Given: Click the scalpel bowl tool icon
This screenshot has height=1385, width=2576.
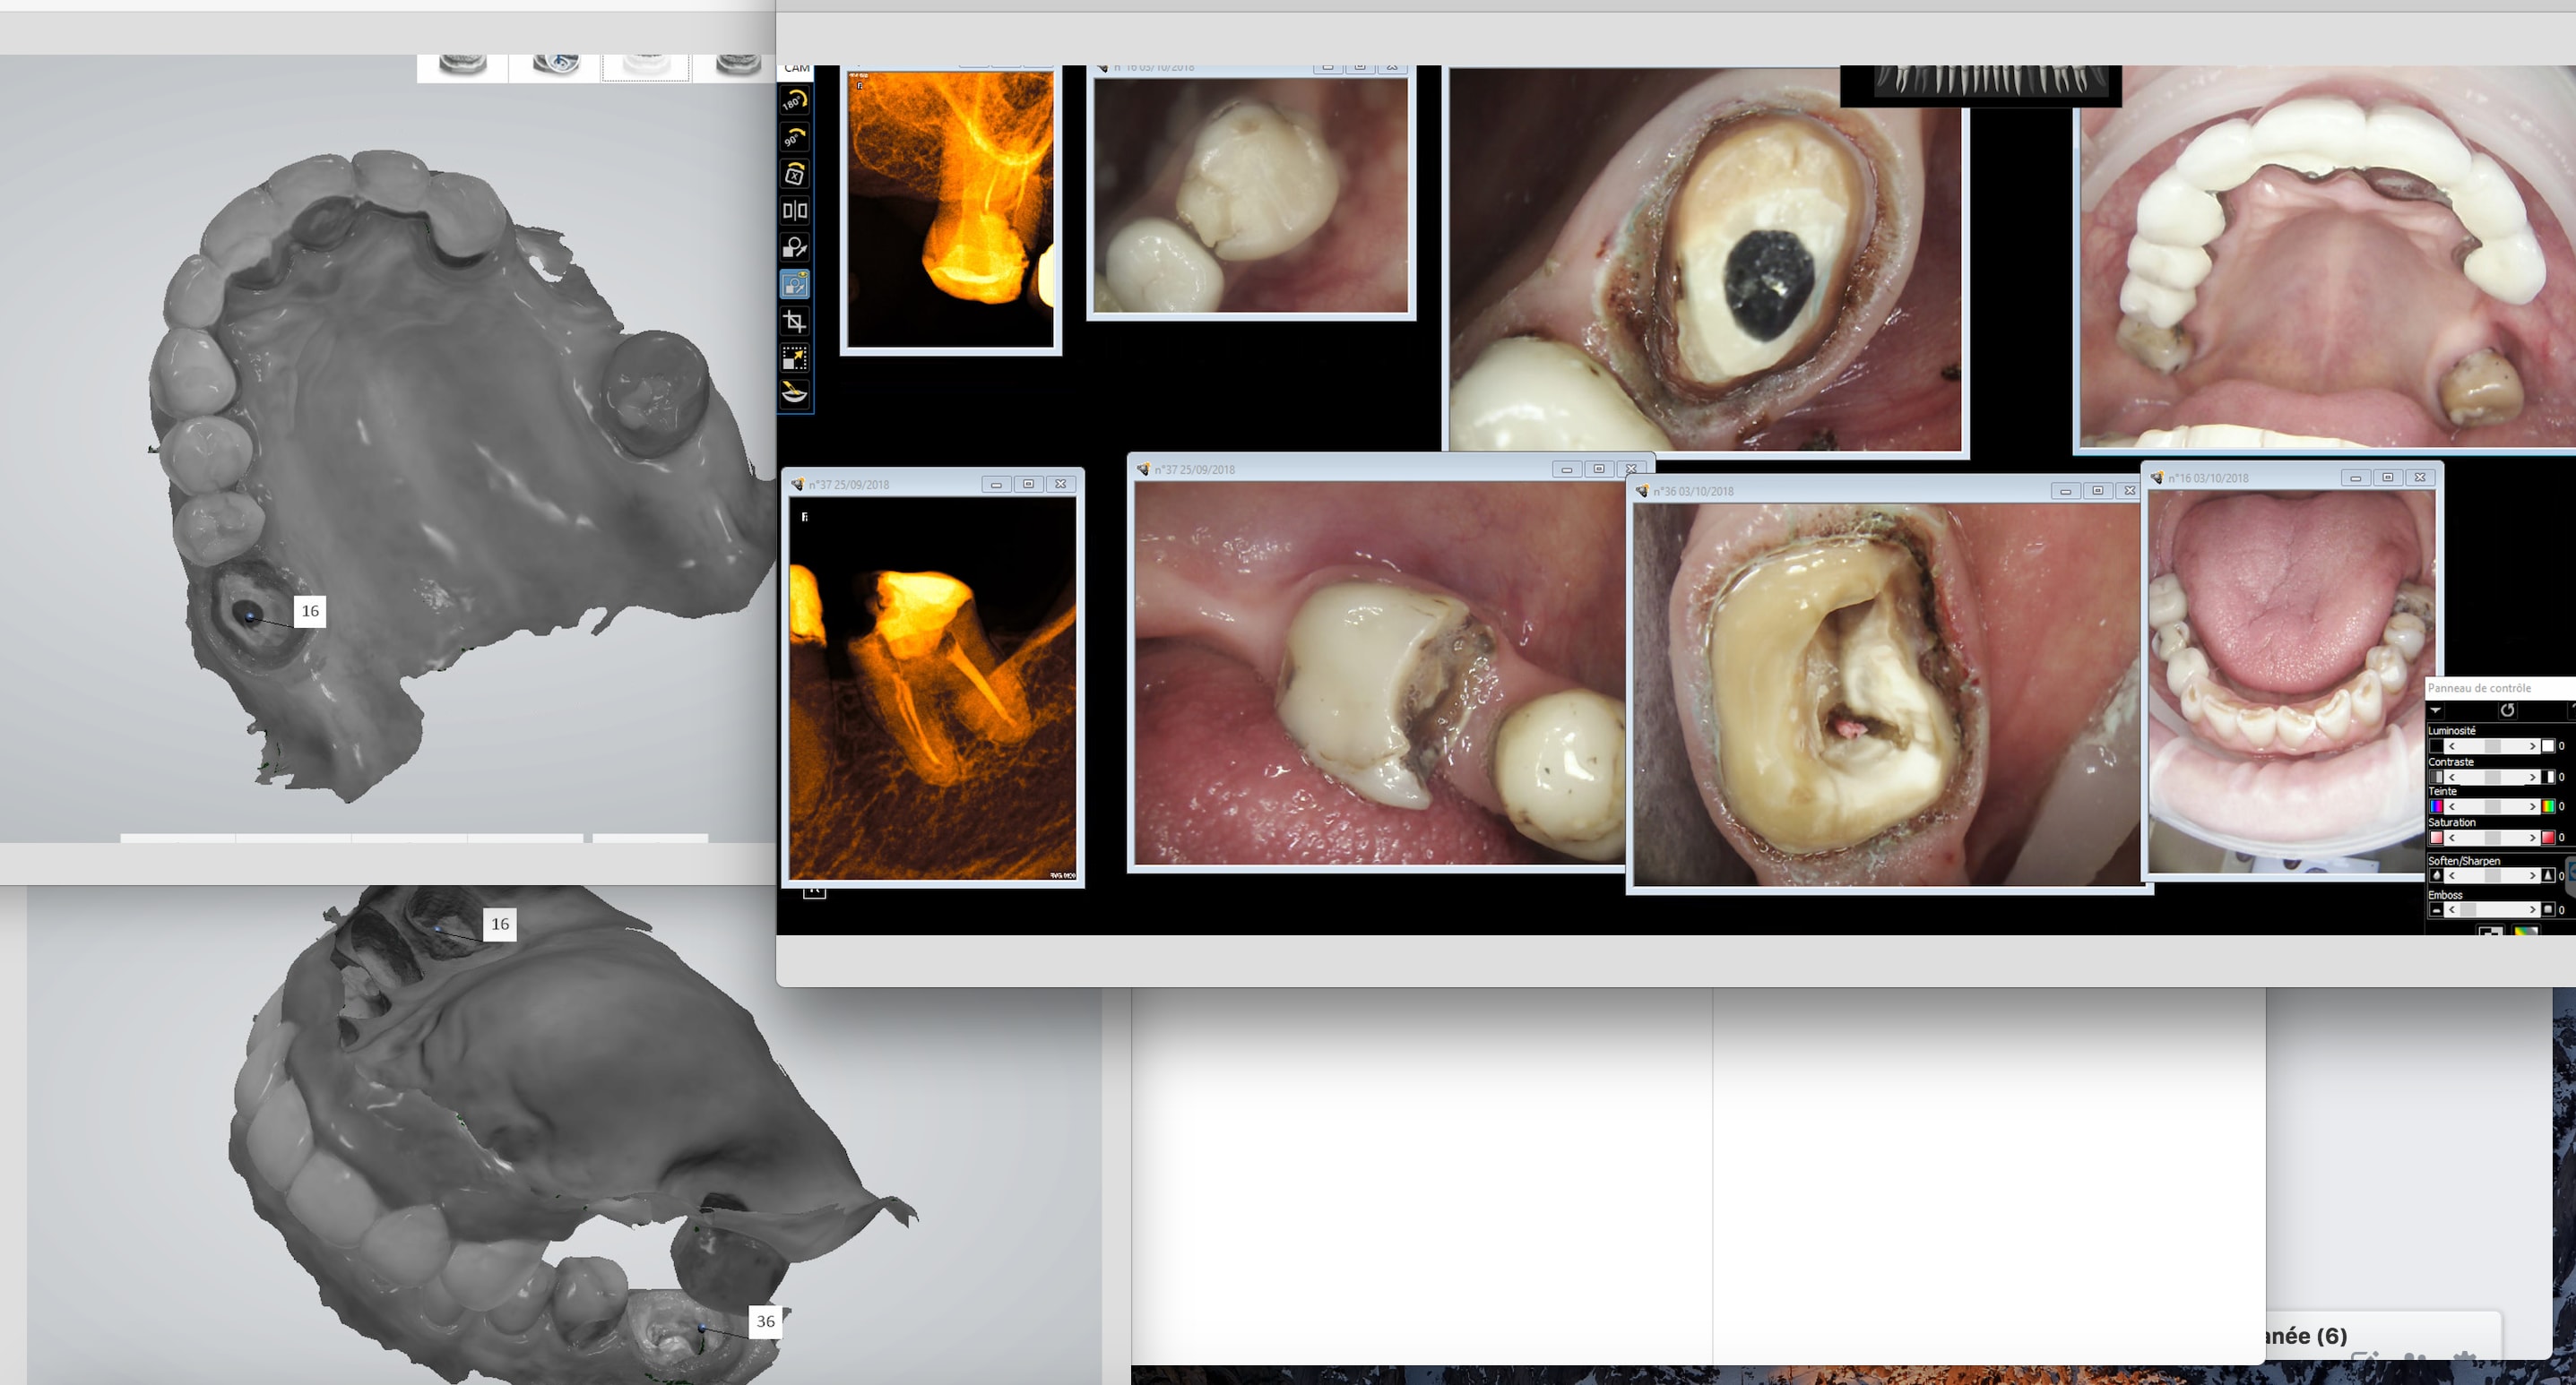Looking at the screenshot, I should (795, 392).
